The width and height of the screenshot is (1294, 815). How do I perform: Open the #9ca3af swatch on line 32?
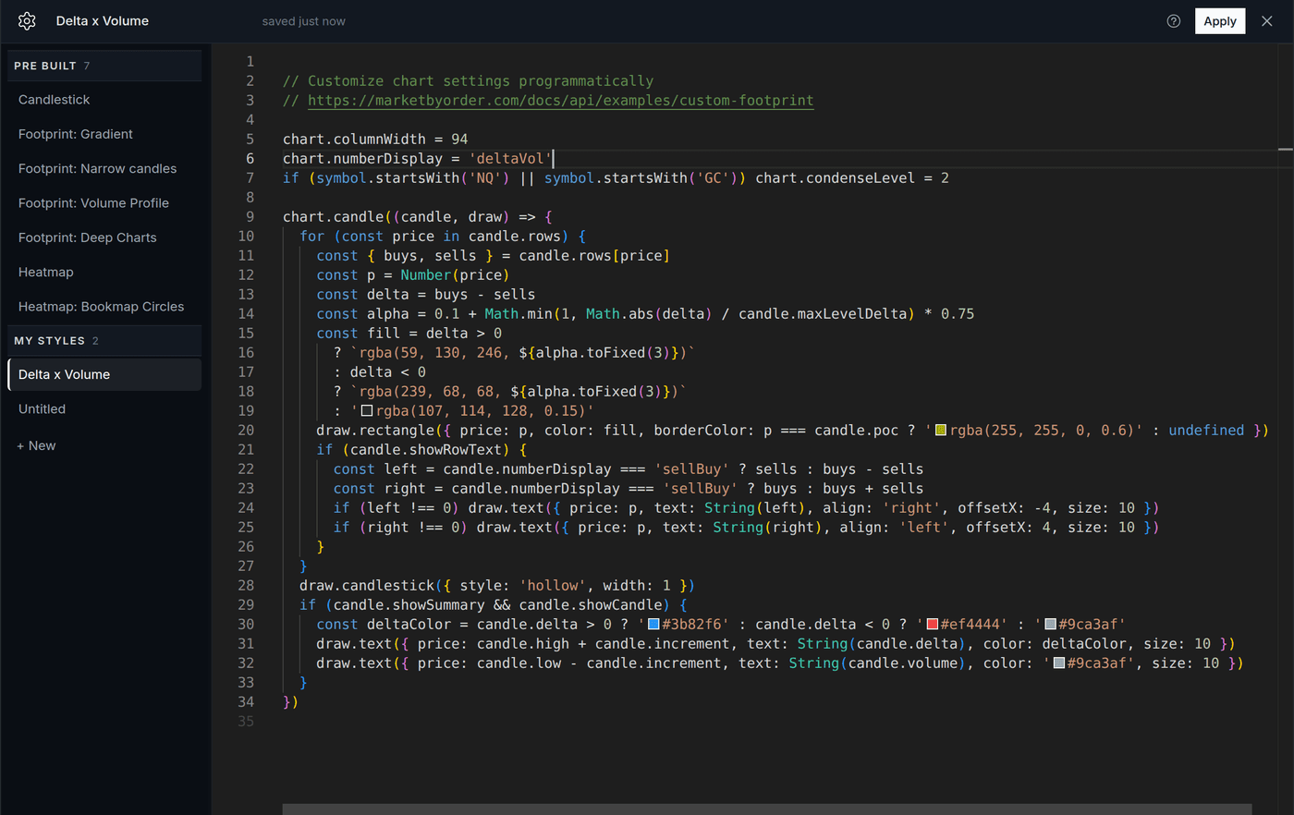coord(1059,663)
